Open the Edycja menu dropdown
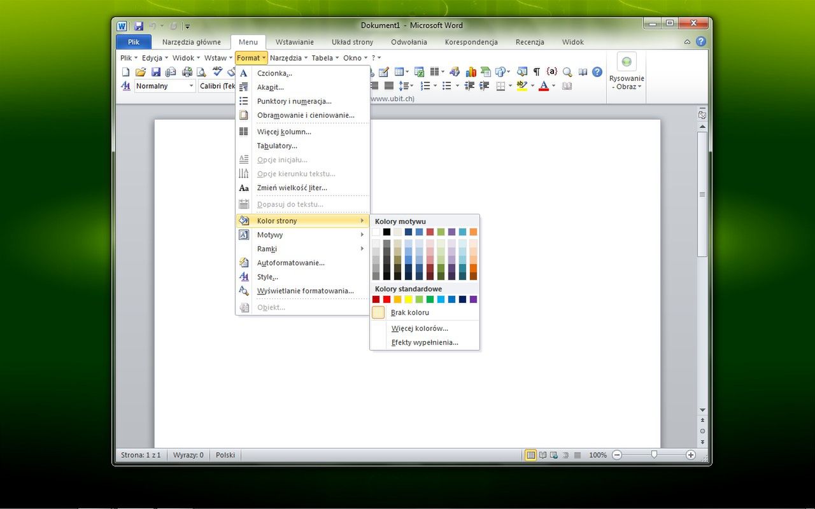The width and height of the screenshot is (815, 509). (x=155, y=58)
